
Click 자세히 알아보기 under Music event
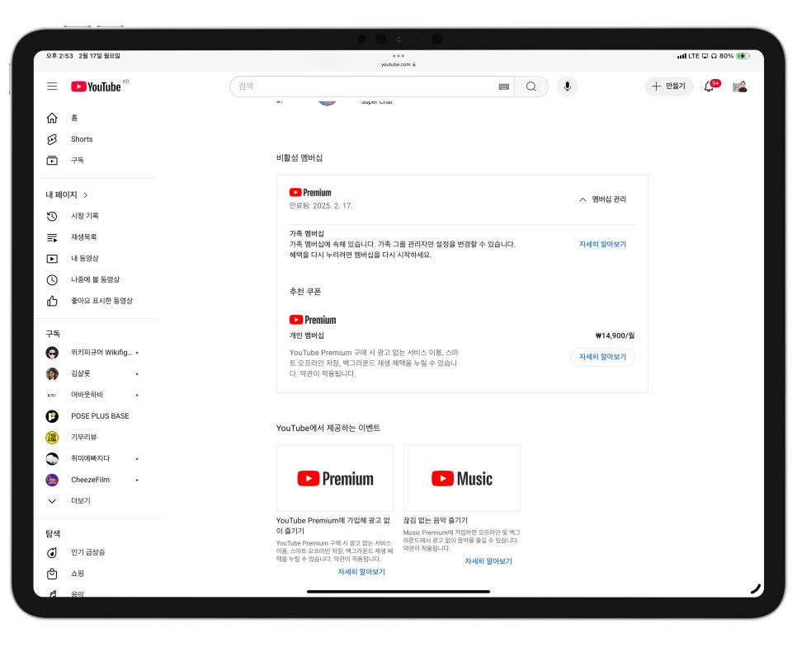pyautogui.click(x=488, y=561)
